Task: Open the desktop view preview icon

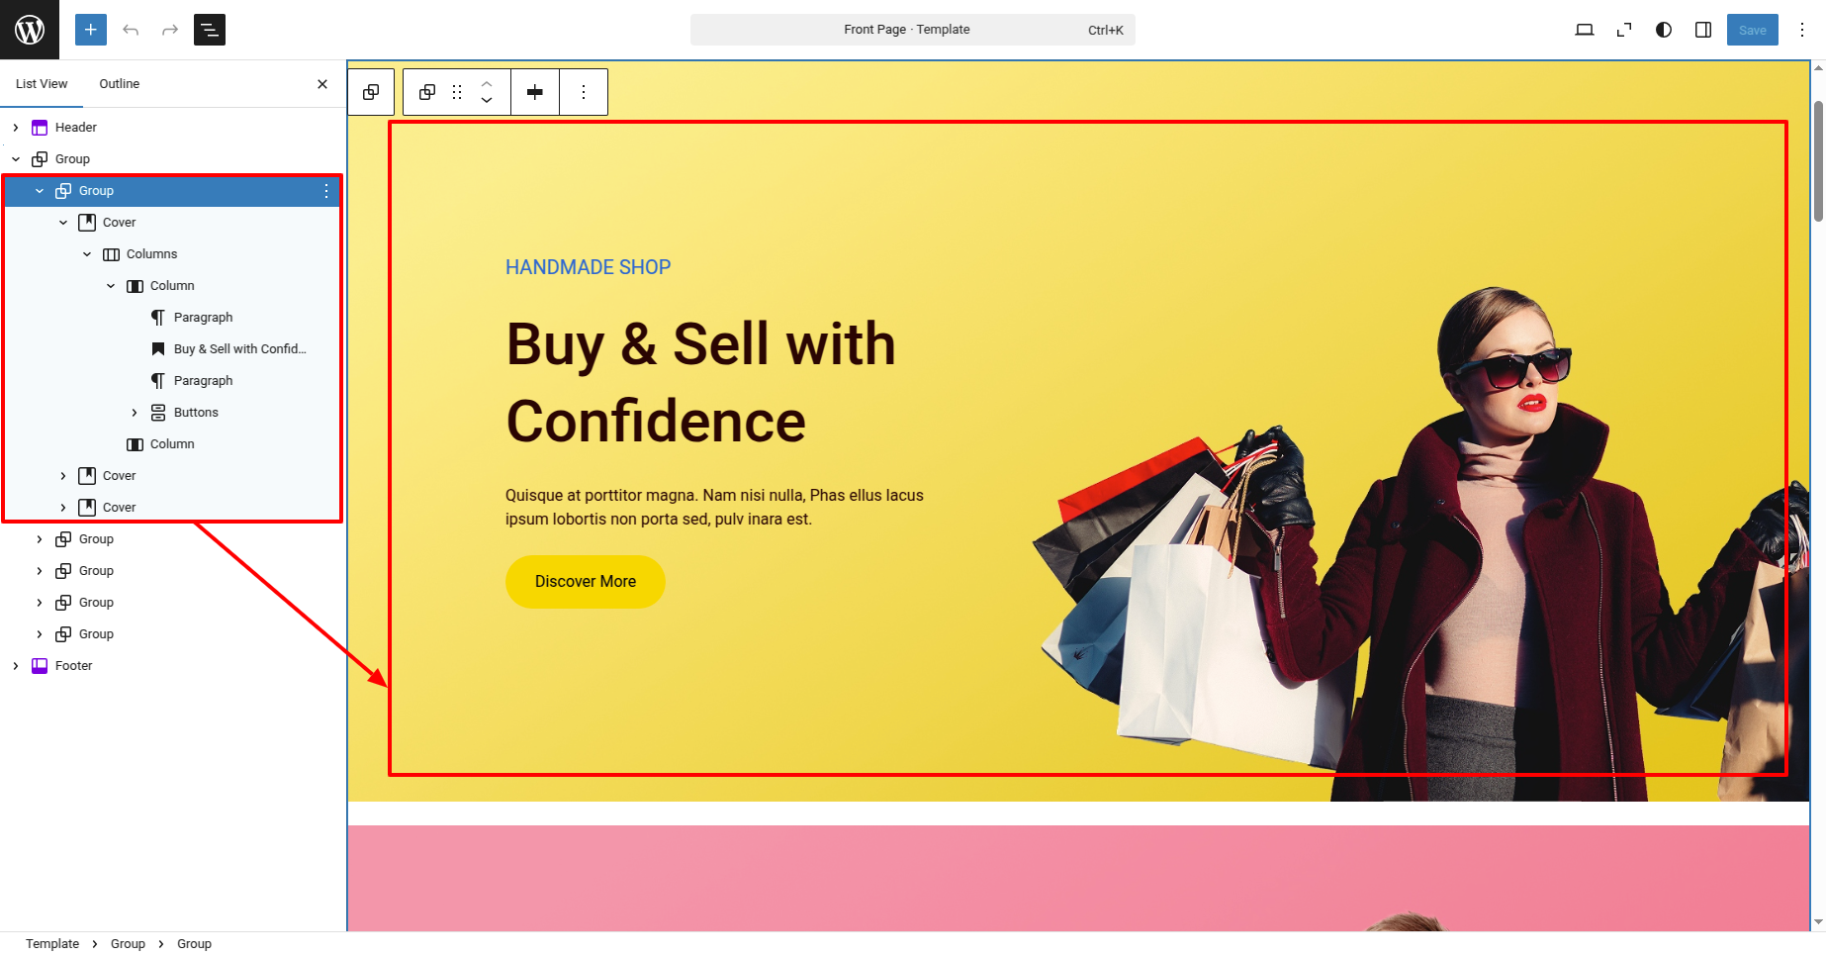Action: (x=1585, y=30)
